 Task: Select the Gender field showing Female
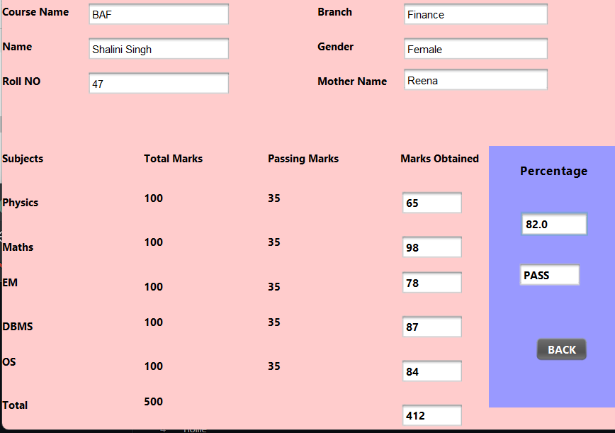pyautogui.click(x=475, y=48)
